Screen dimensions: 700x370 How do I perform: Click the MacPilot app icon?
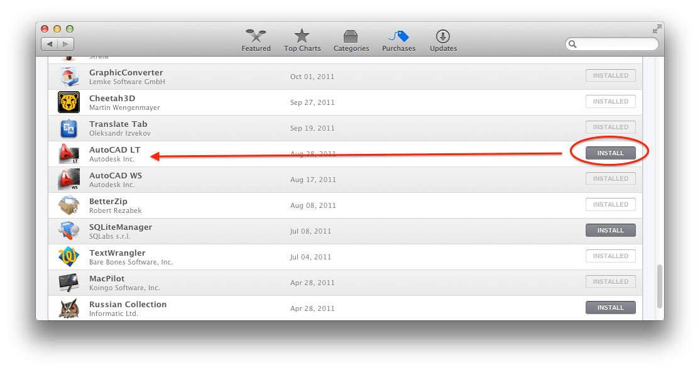pyautogui.click(x=68, y=283)
